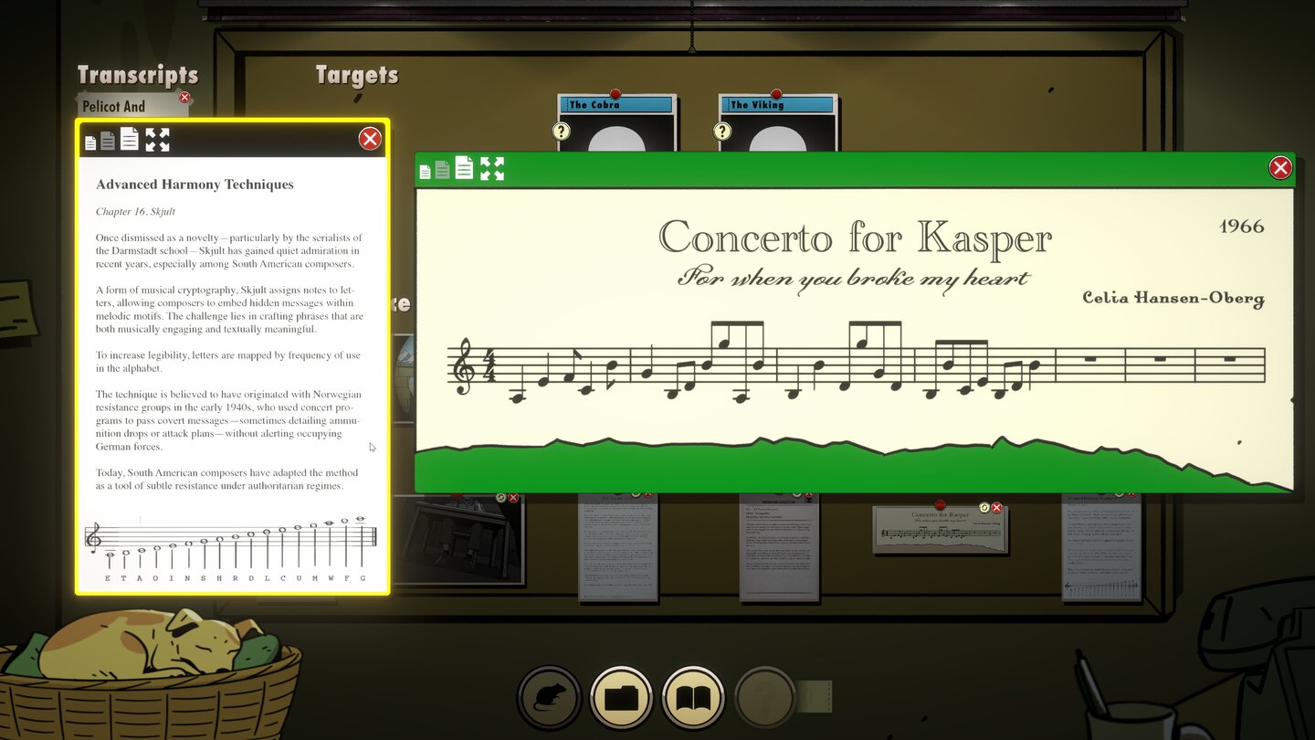
Task: Click the mouse informant button
Action: click(x=549, y=698)
